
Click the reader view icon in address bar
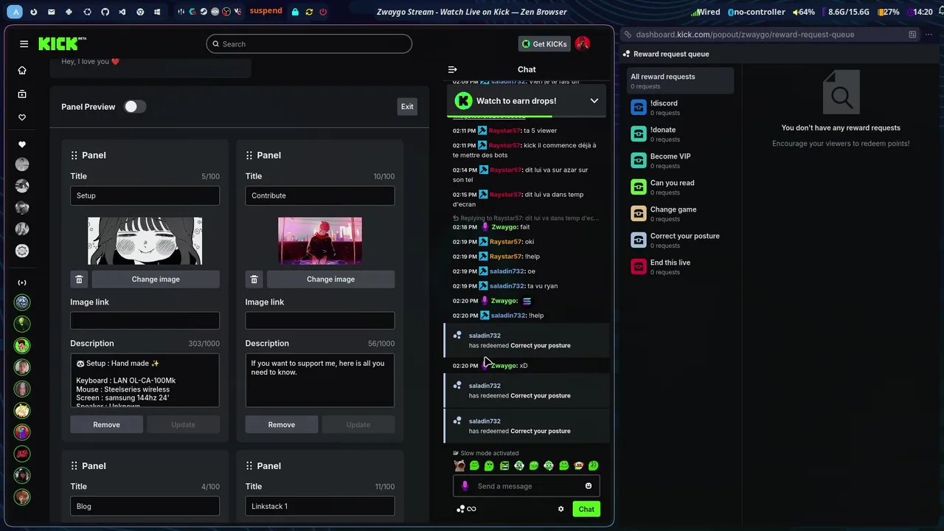[912, 34]
